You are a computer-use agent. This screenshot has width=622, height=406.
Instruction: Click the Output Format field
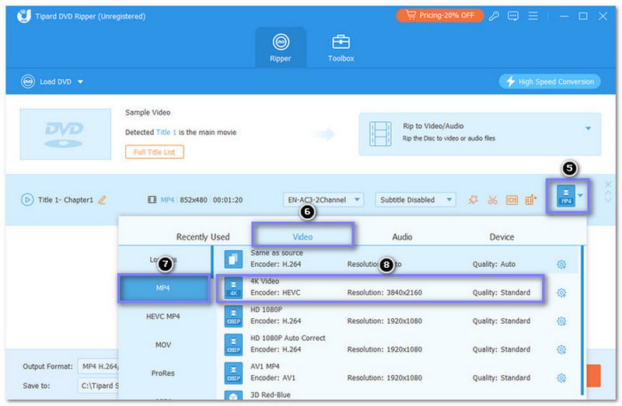(98, 366)
